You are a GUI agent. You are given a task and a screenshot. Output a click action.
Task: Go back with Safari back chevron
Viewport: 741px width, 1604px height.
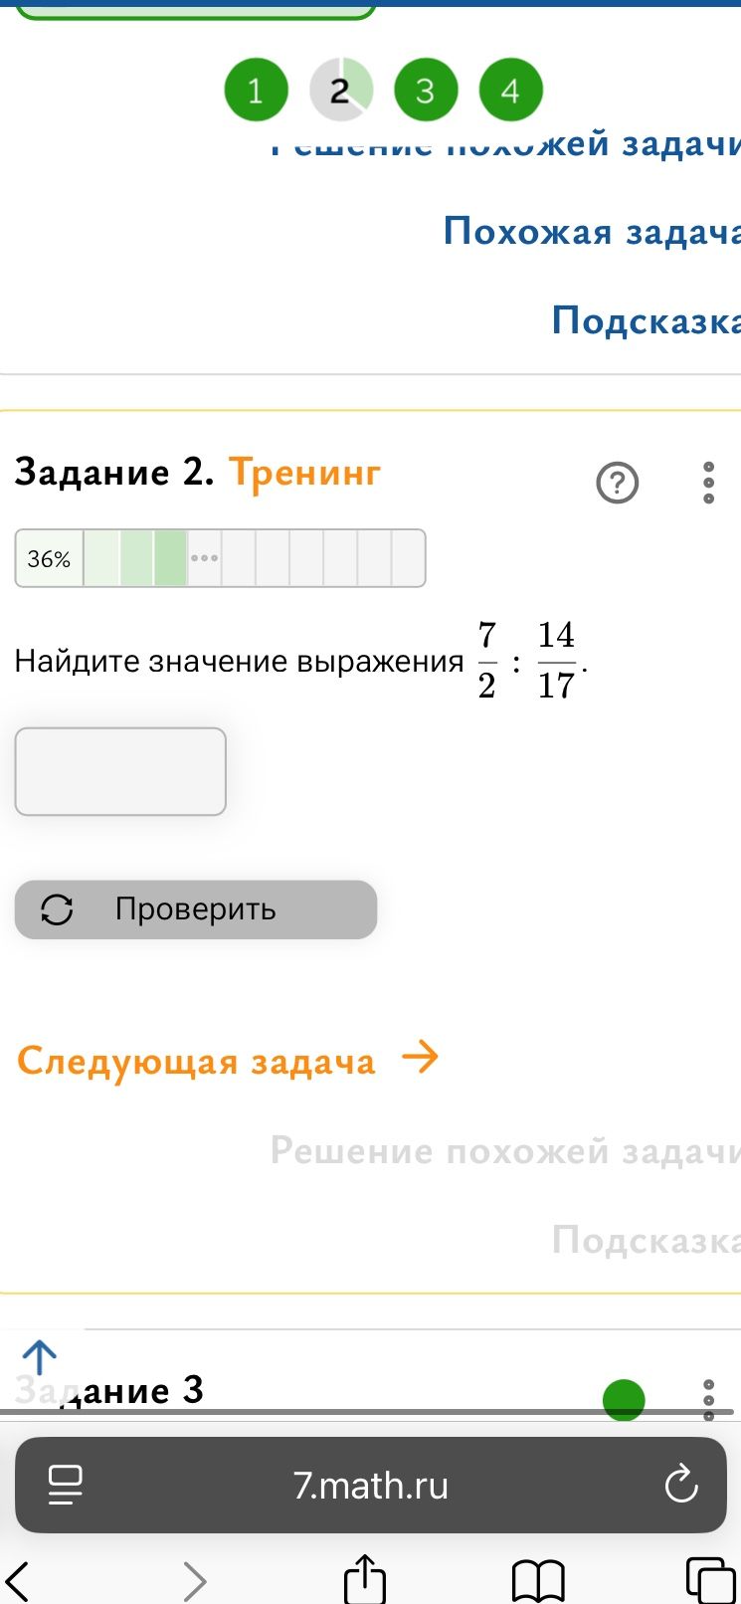point(18,1581)
